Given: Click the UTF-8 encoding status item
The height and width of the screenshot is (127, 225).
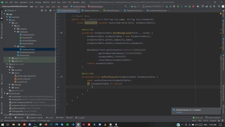Looking at the screenshot, I should click(205, 121).
